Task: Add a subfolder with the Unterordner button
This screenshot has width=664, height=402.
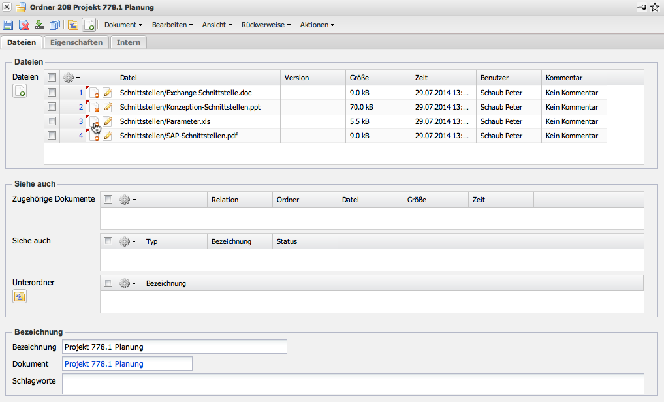Action: click(20, 296)
